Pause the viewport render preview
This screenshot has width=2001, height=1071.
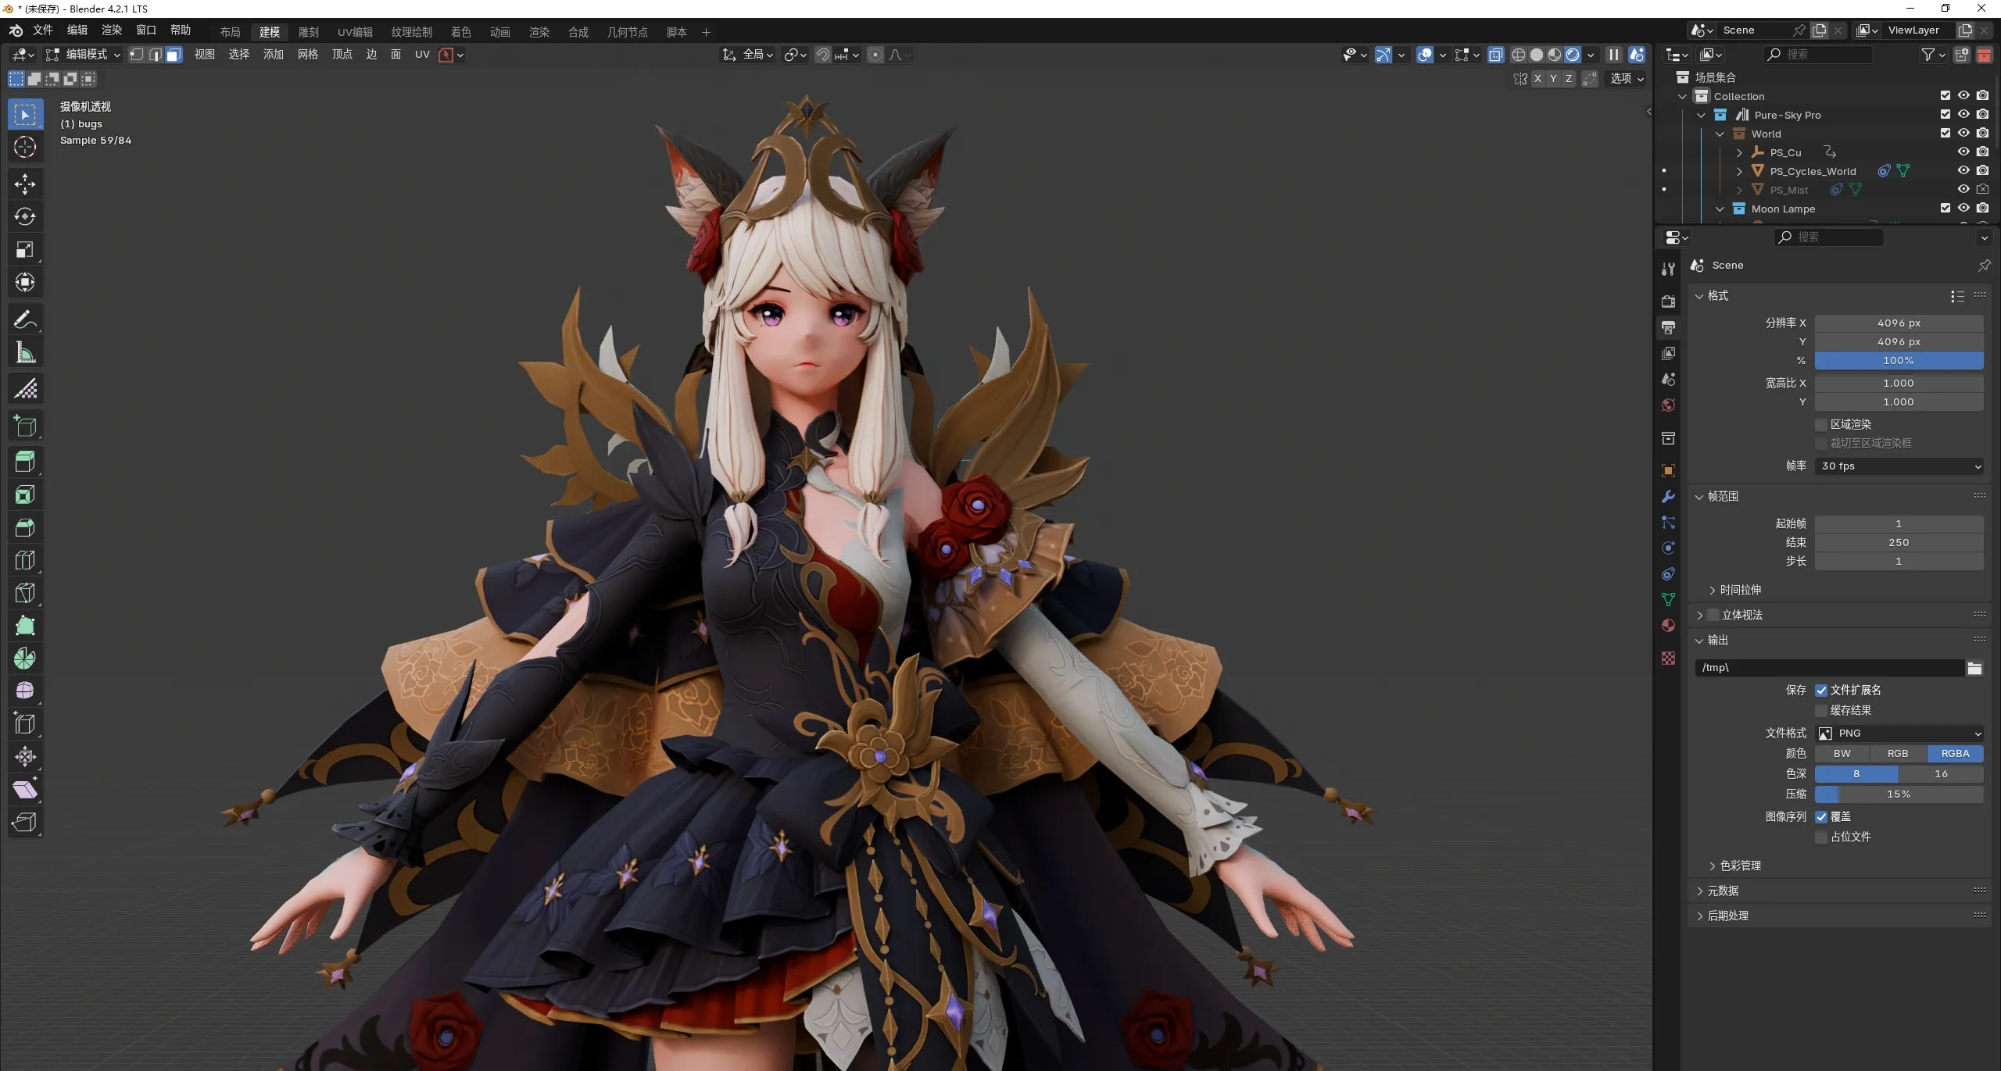click(x=1613, y=55)
